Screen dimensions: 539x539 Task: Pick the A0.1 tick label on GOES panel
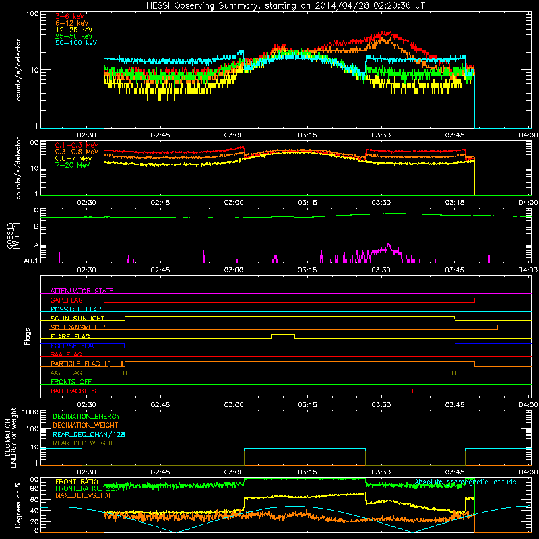click(31, 261)
